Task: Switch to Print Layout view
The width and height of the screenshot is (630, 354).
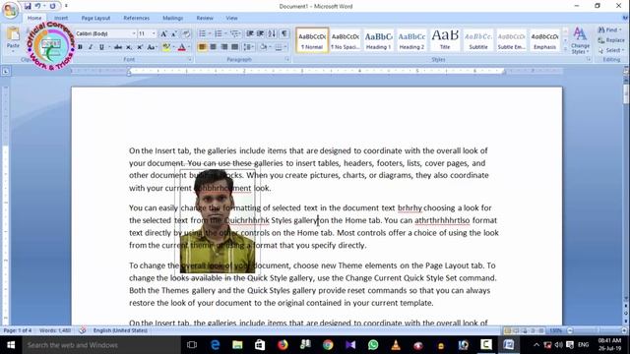Action: point(508,330)
